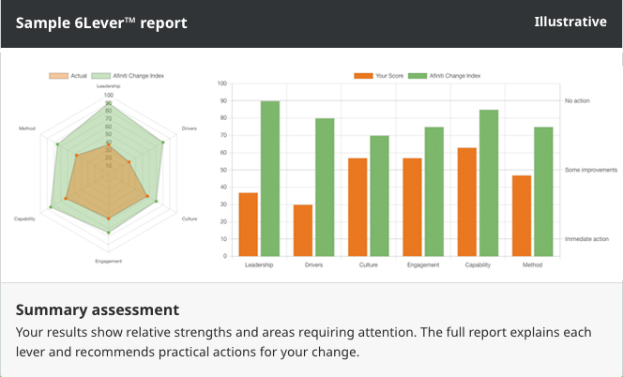The width and height of the screenshot is (623, 377).
Task: Click the green Drivers data point on radar
Action: coord(163,143)
